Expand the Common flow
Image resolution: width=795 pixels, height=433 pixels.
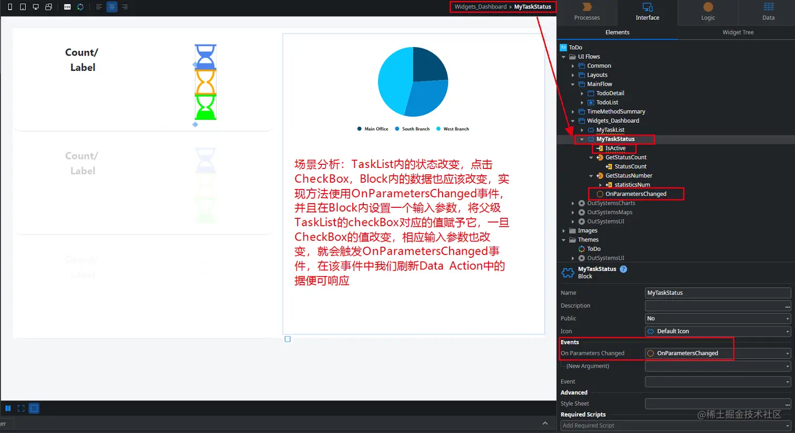pos(573,66)
